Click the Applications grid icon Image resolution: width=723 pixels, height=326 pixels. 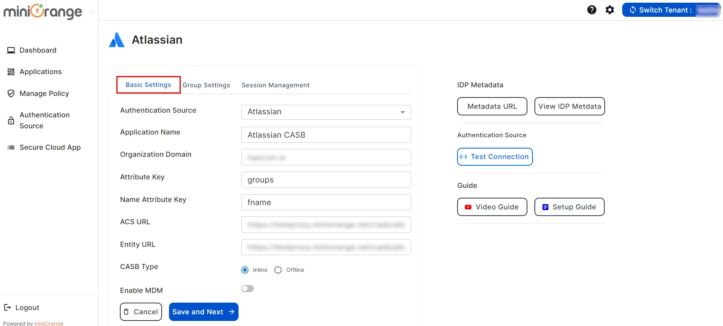click(11, 72)
